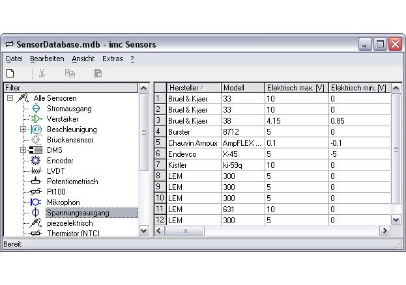The width and height of the screenshot is (406, 285).
Task: Click the table horizontal scrollbar thumb
Action: click(x=184, y=231)
